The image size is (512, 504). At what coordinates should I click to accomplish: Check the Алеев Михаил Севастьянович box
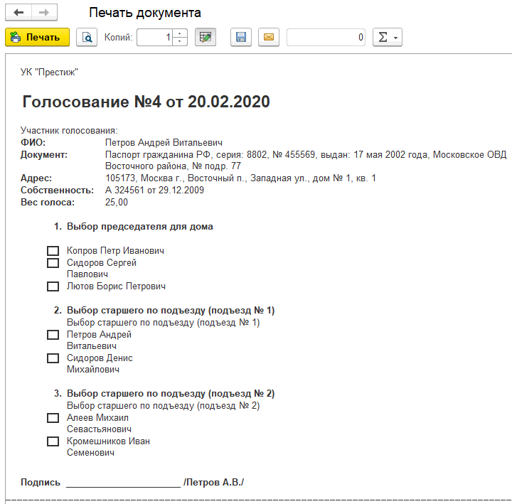coord(53,418)
